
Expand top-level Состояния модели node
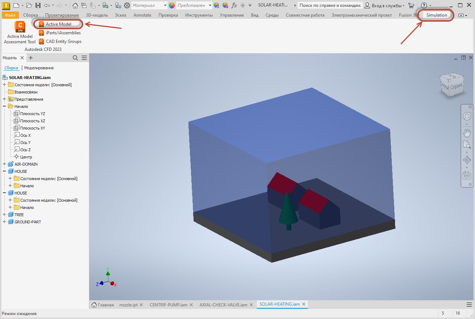pos(4,85)
